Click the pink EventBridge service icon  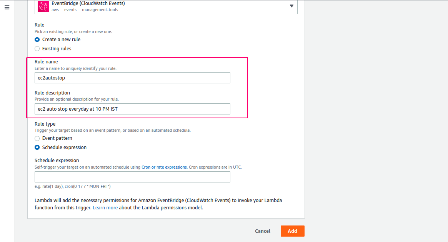click(x=43, y=6)
